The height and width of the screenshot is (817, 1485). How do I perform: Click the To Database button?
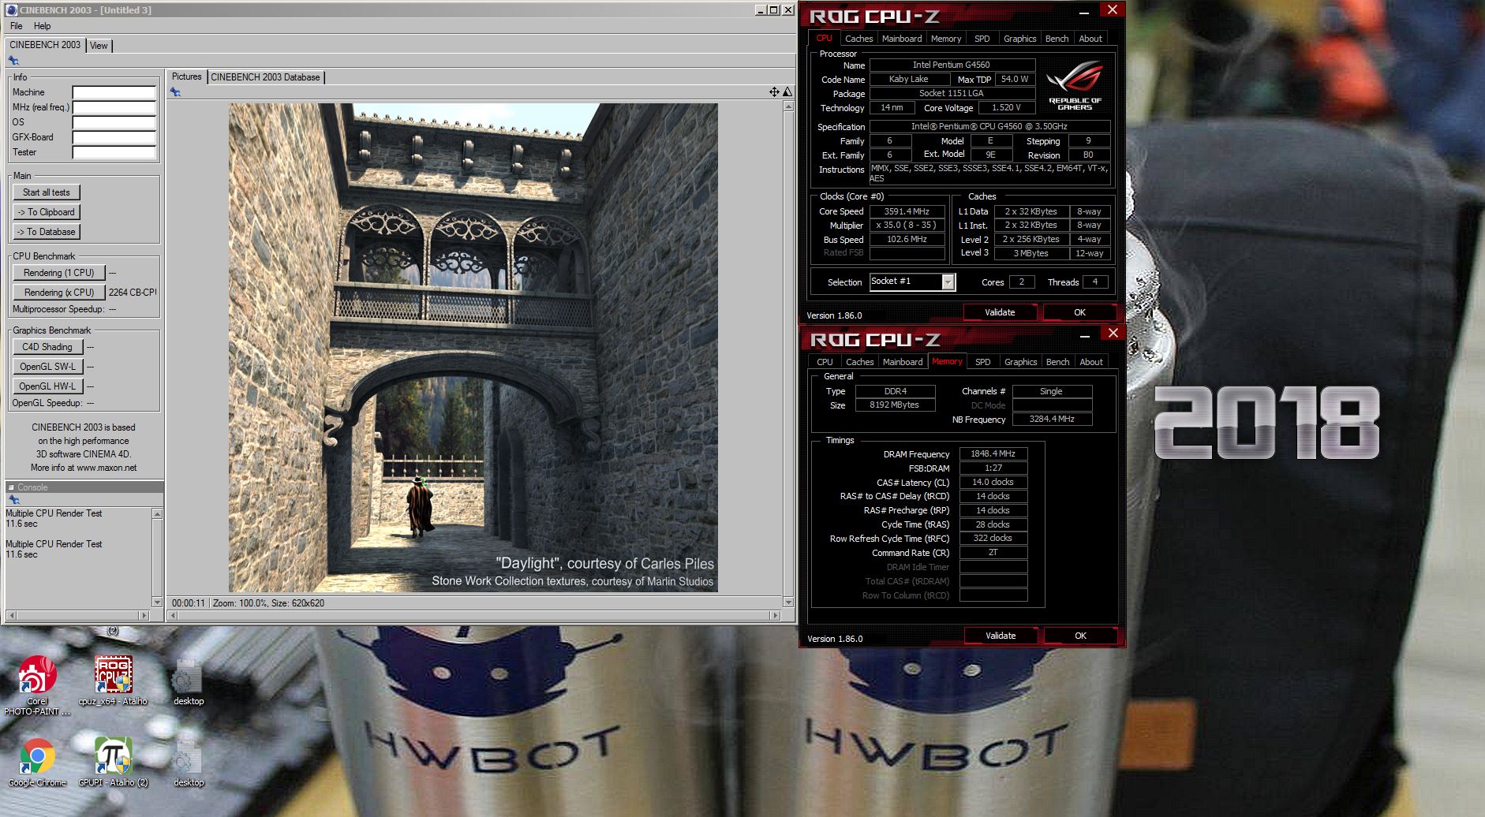tap(47, 232)
